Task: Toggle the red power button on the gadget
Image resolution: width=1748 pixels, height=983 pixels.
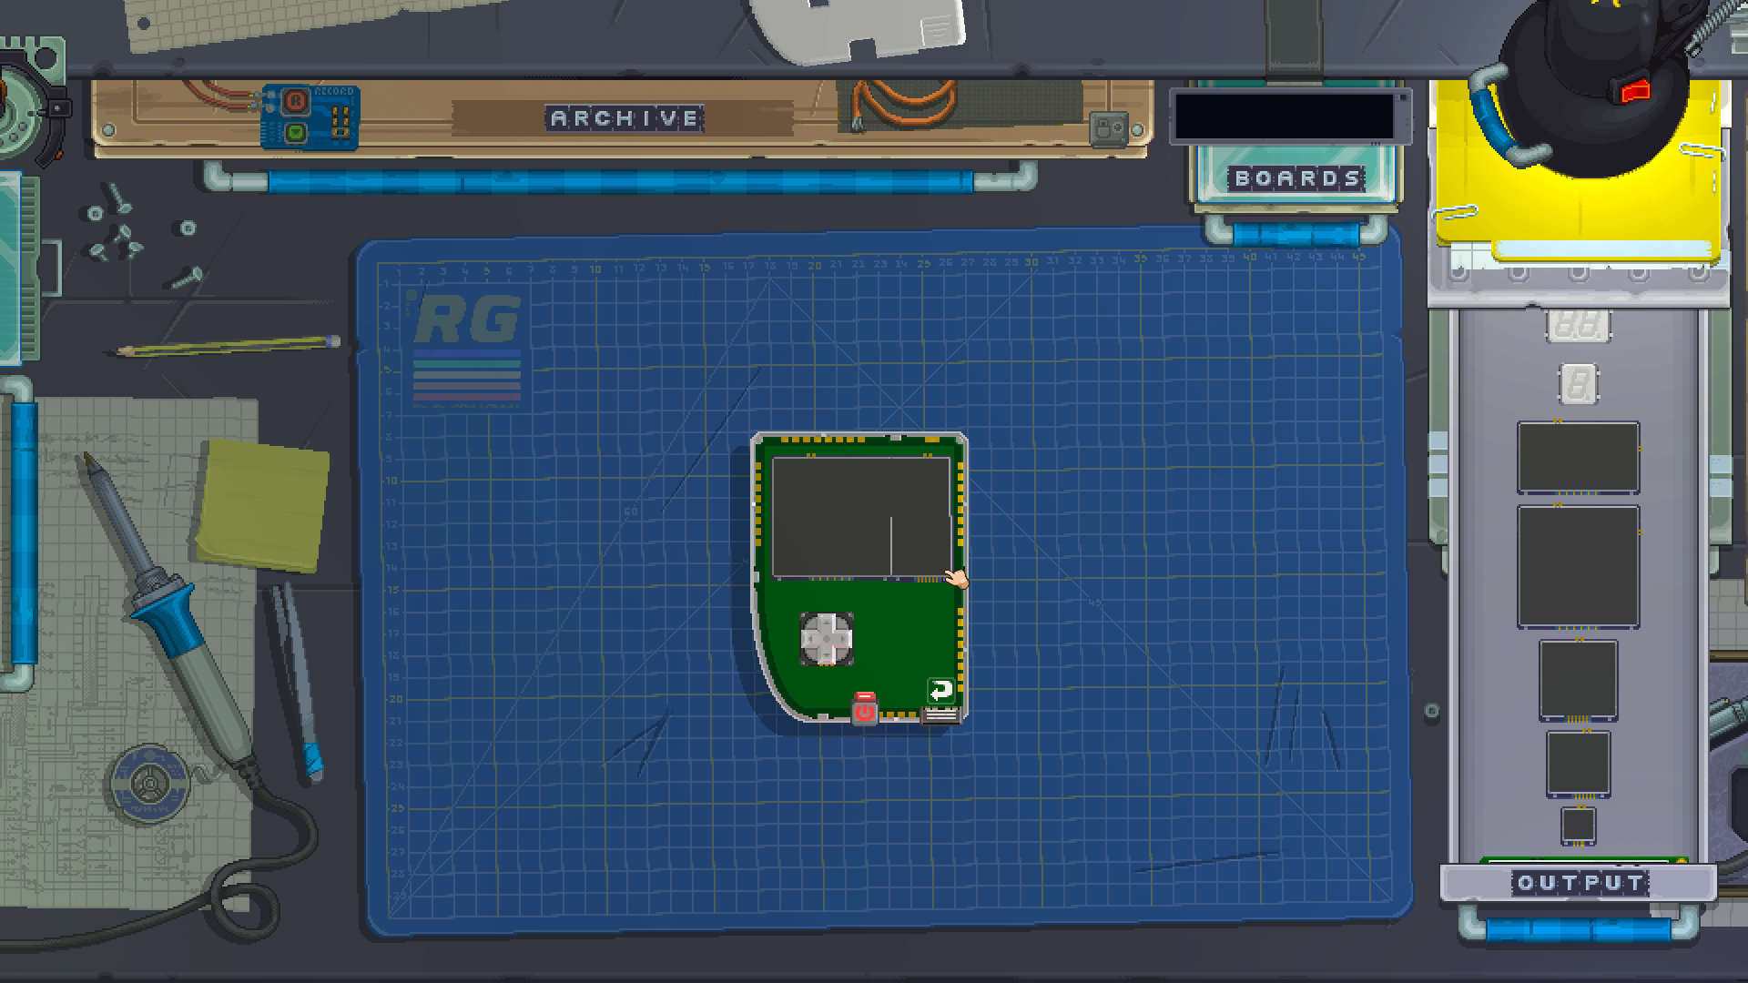Action: 864,709
